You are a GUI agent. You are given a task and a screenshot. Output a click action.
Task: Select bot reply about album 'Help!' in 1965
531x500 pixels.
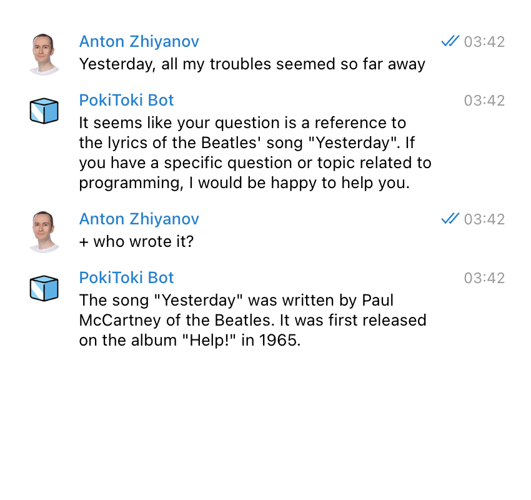(252, 320)
